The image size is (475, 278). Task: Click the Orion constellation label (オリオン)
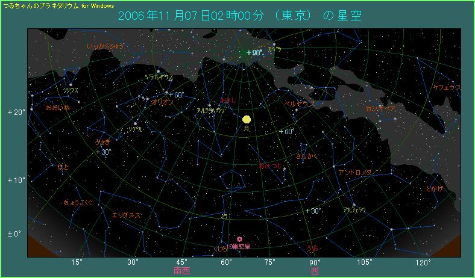point(163,102)
